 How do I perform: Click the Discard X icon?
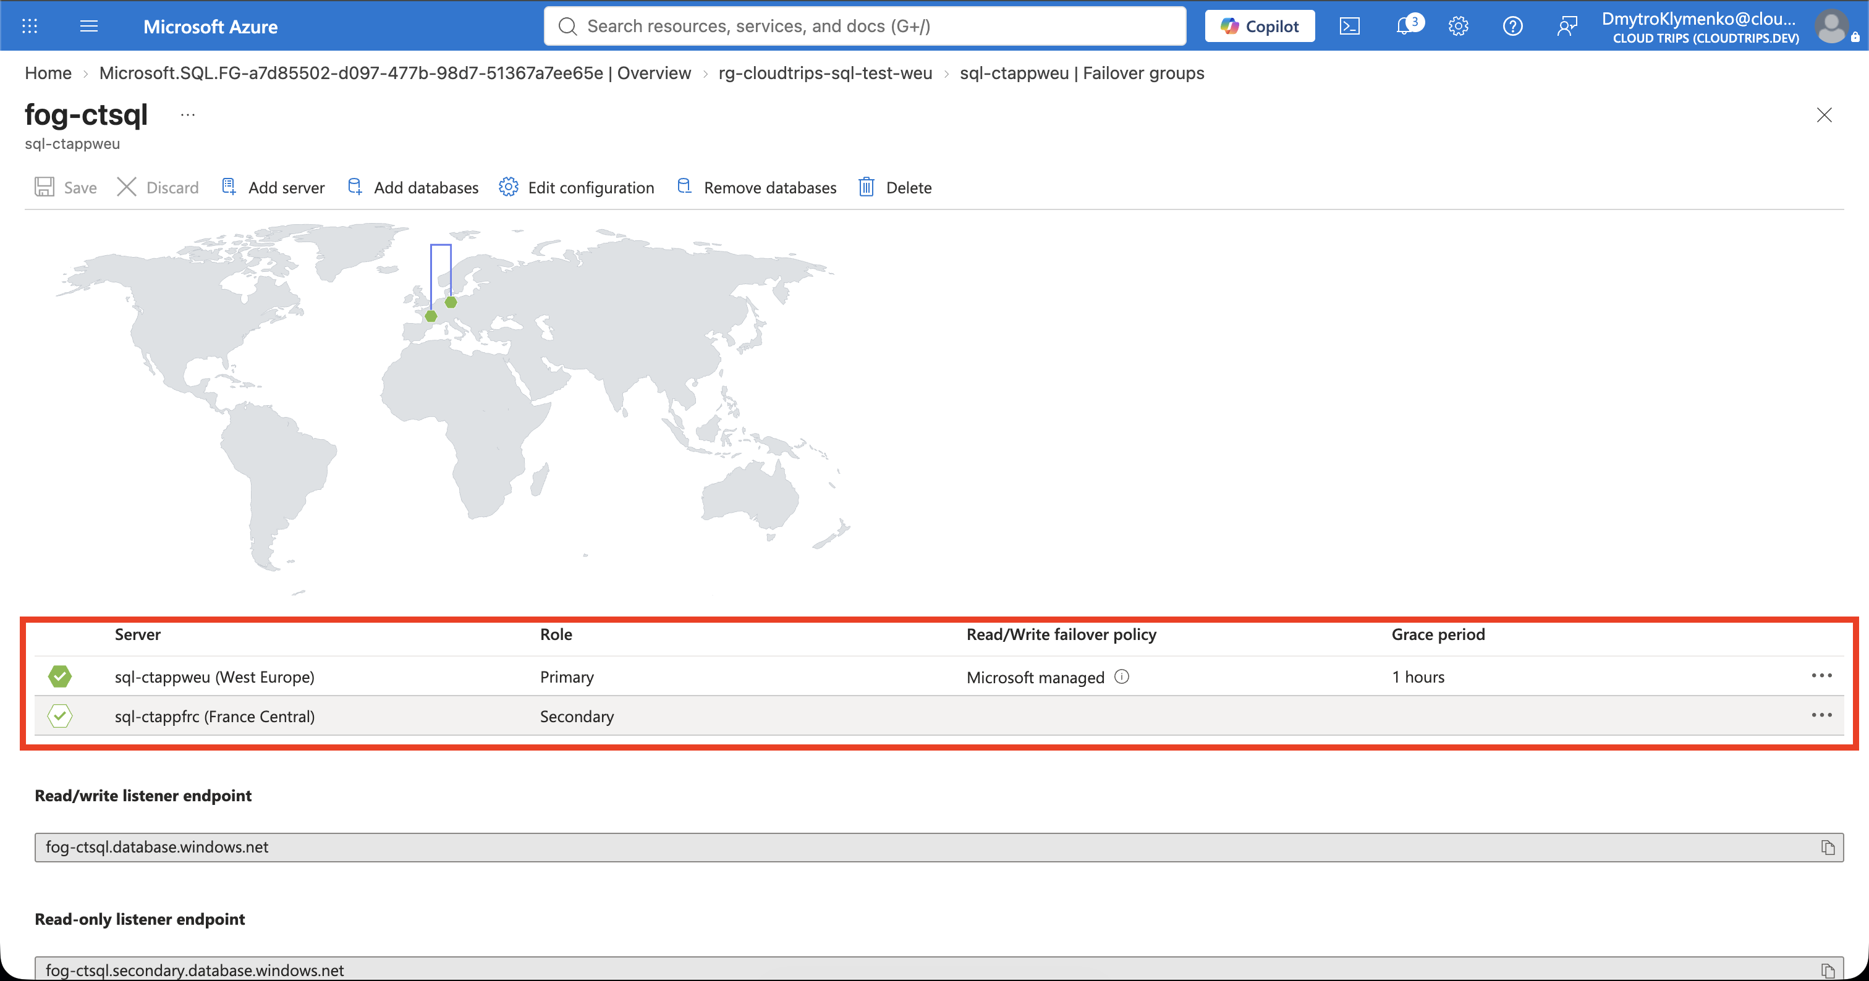[126, 187]
